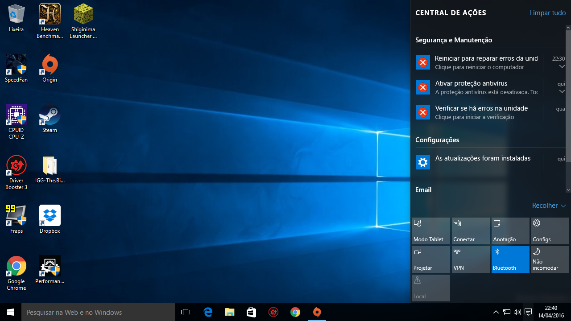Open Dropbox desktop shortcut
Viewport: 571px width, 321px height.
[50, 219]
